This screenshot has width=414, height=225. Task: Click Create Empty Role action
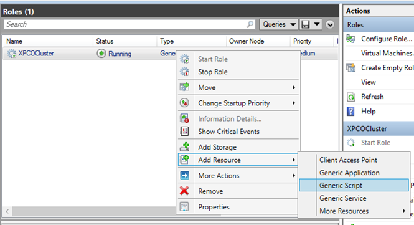[387, 68]
